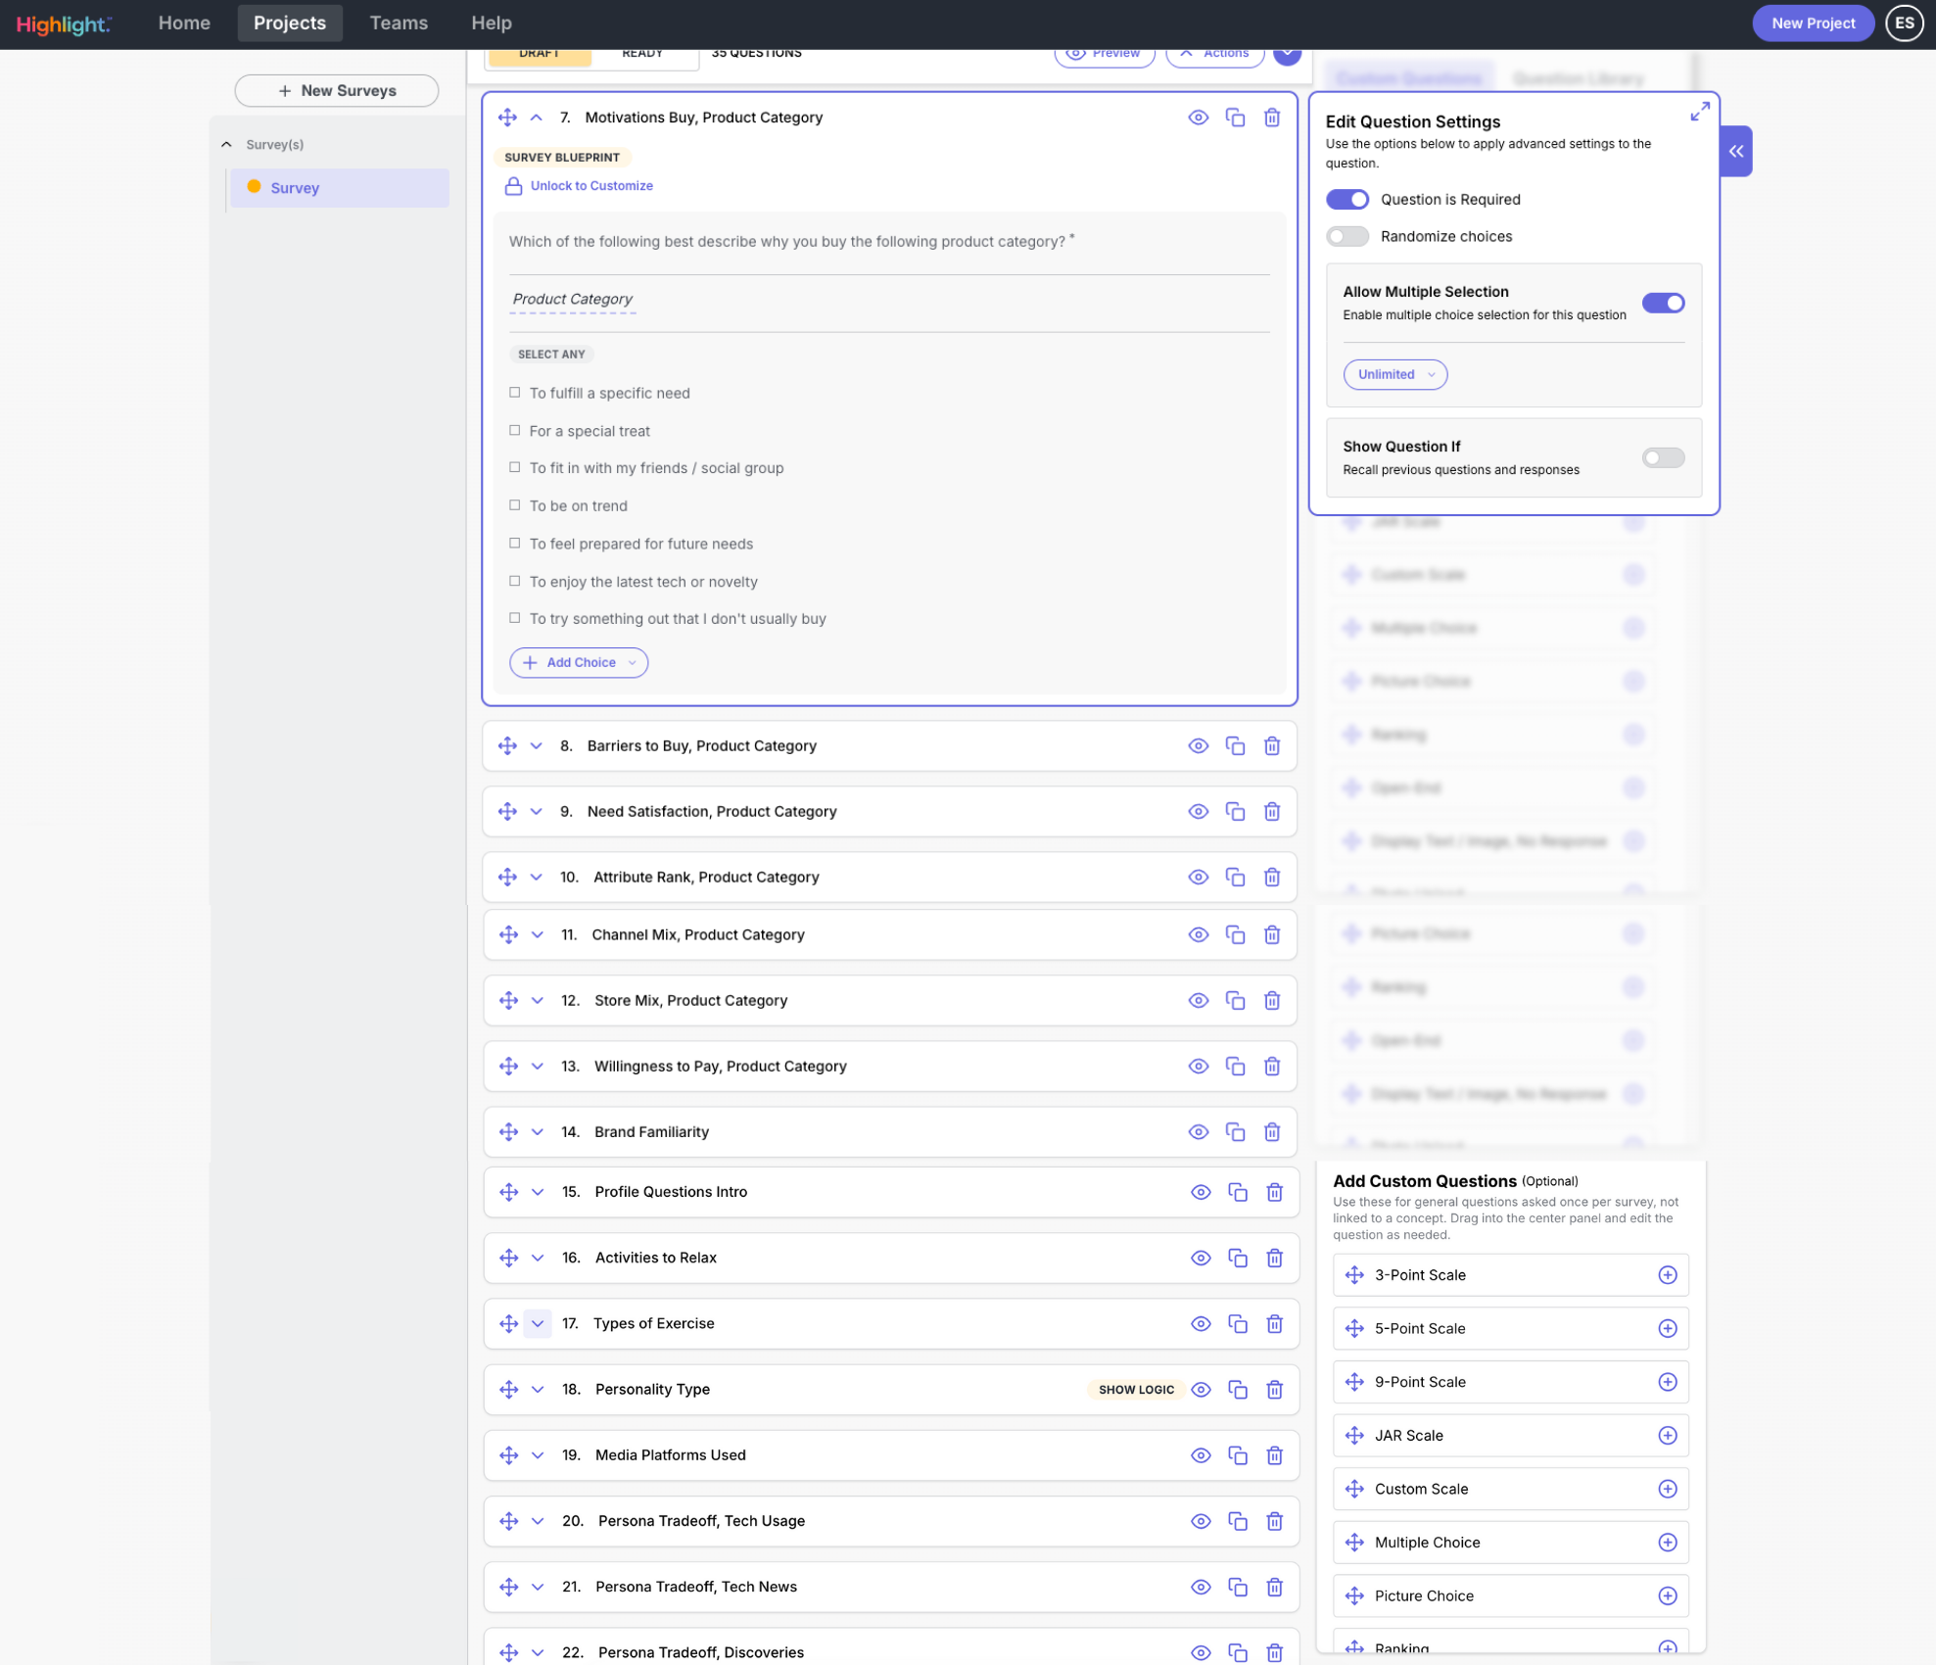Add 5-Point Scale custom question plus icon
Viewport: 1936px width, 1665px height.
pos(1667,1328)
